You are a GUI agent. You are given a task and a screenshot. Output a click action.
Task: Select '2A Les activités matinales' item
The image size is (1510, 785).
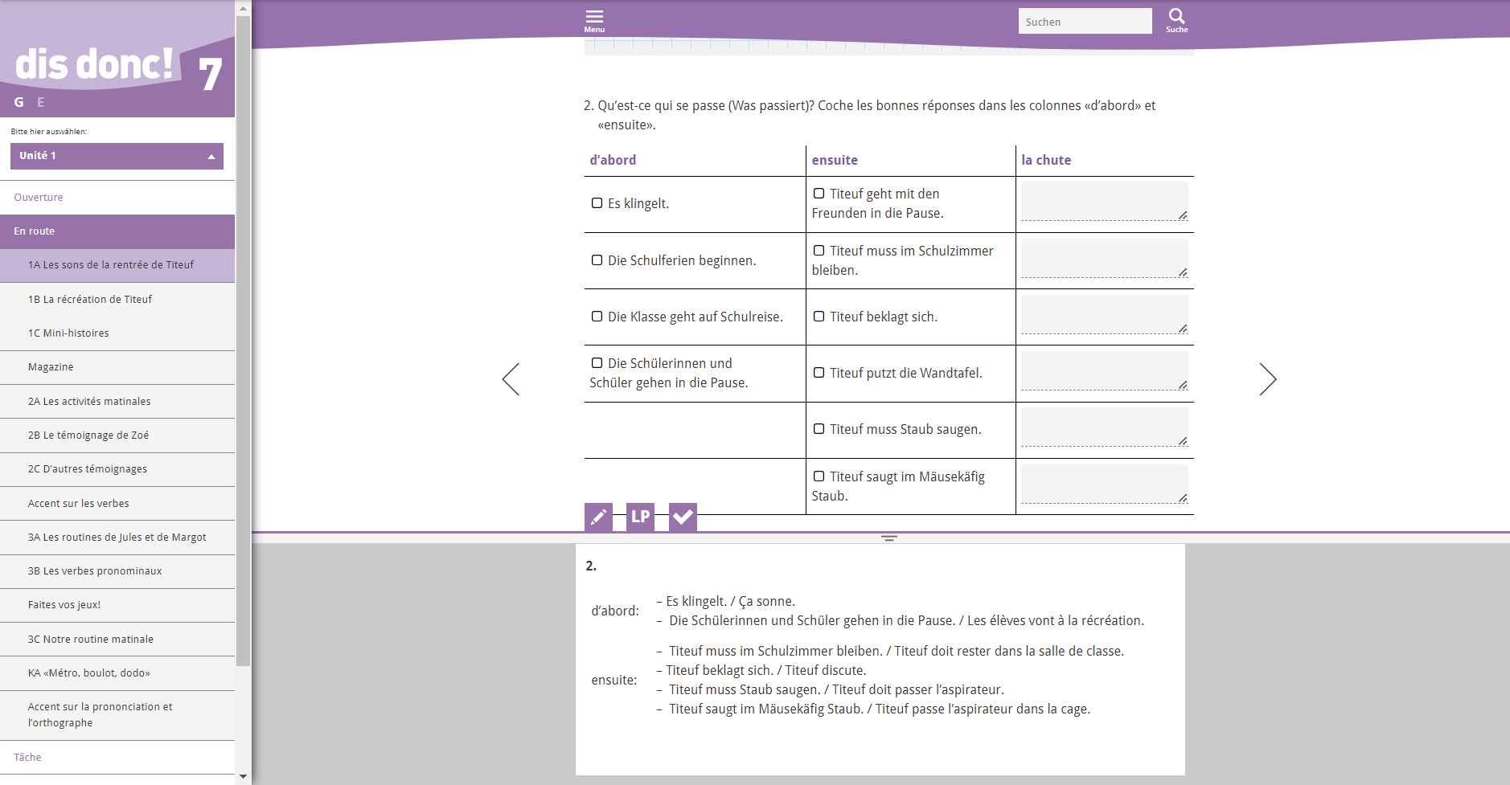(x=89, y=401)
